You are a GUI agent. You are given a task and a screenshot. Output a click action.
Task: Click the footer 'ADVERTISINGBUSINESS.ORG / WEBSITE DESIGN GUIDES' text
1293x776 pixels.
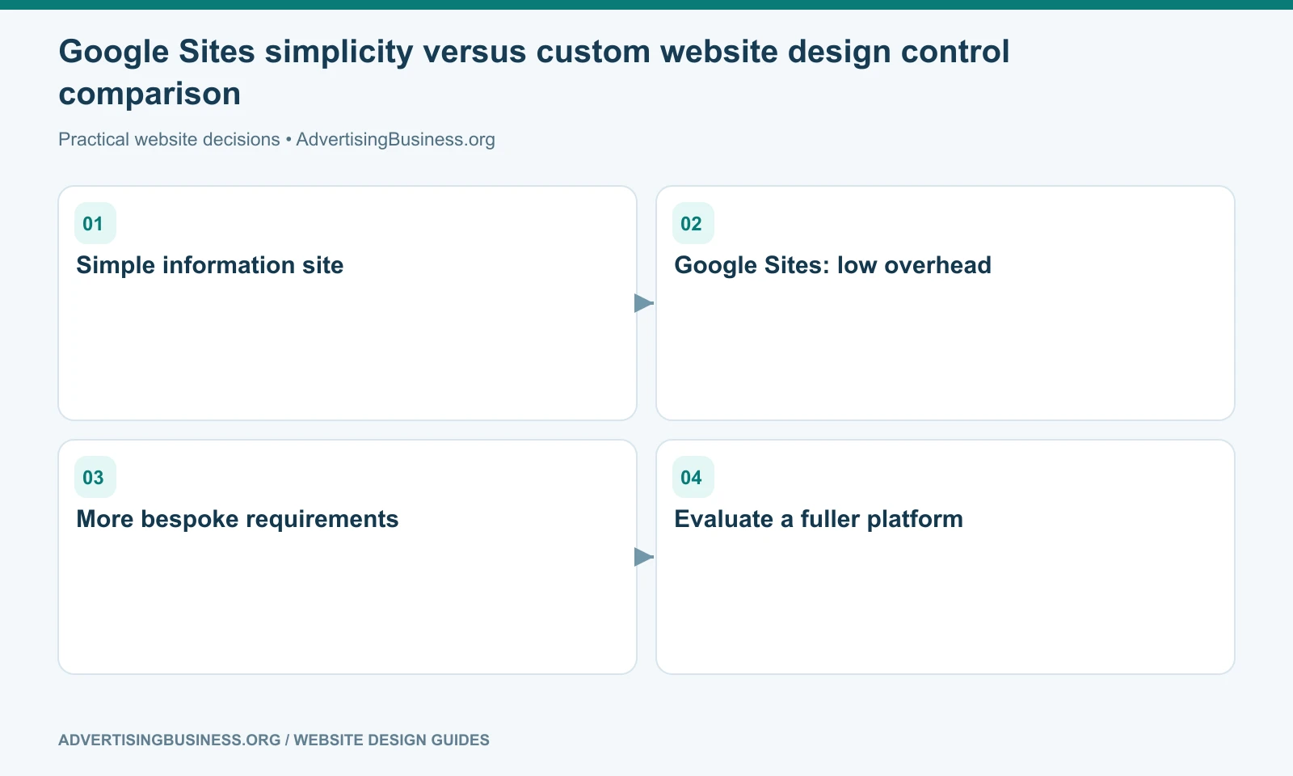pos(274,740)
